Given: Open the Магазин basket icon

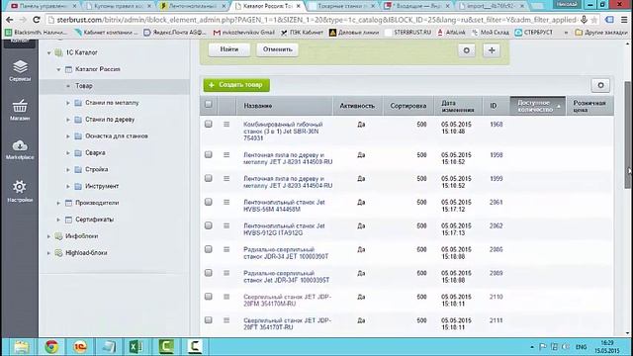Looking at the screenshot, I should (x=20, y=110).
